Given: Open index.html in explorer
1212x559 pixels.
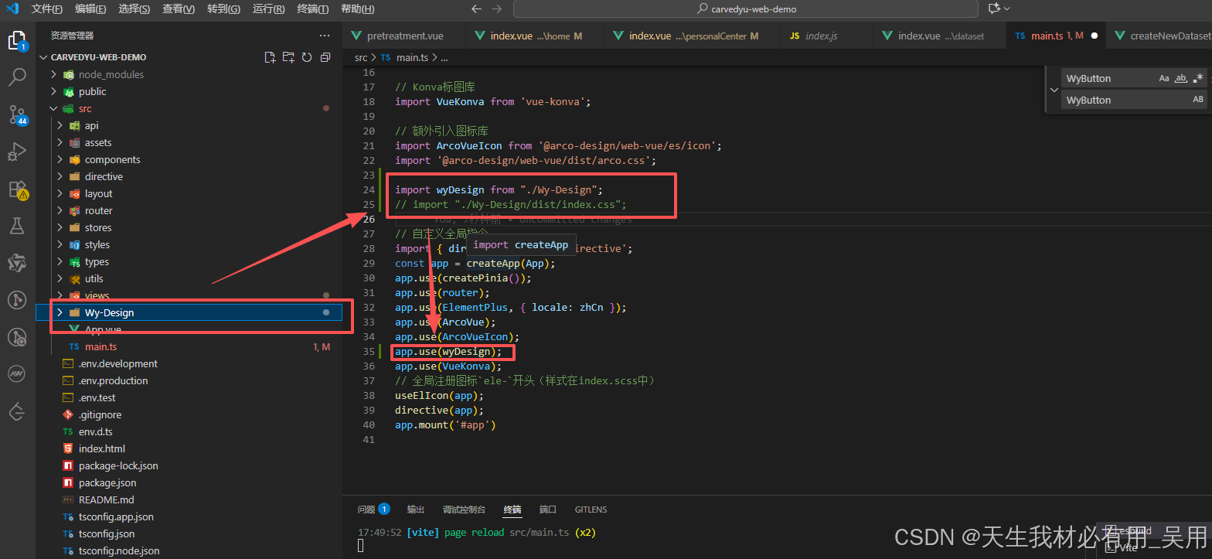Looking at the screenshot, I should pos(101,448).
